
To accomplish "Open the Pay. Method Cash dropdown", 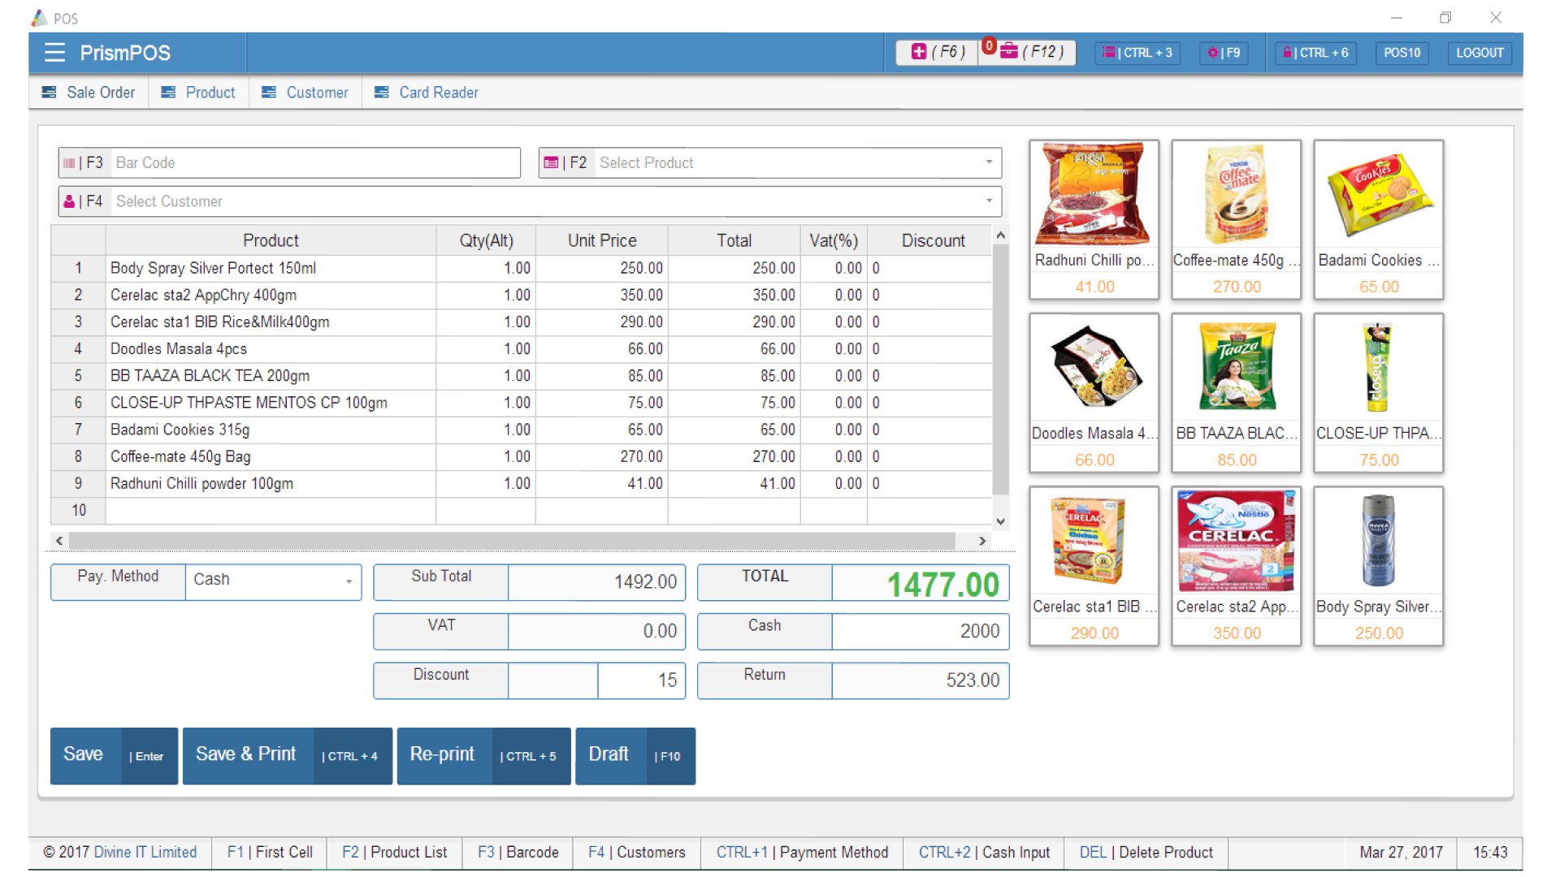I will click(x=349, y=579).
